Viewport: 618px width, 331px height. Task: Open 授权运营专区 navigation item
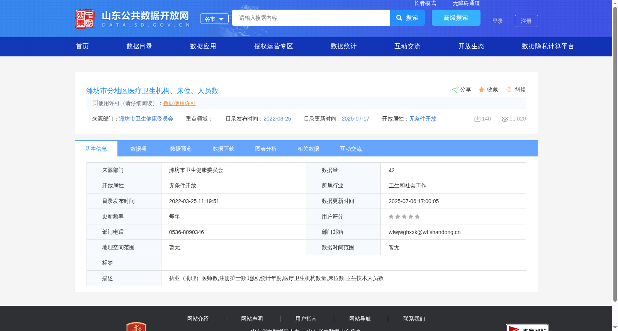tap(273, 46)
